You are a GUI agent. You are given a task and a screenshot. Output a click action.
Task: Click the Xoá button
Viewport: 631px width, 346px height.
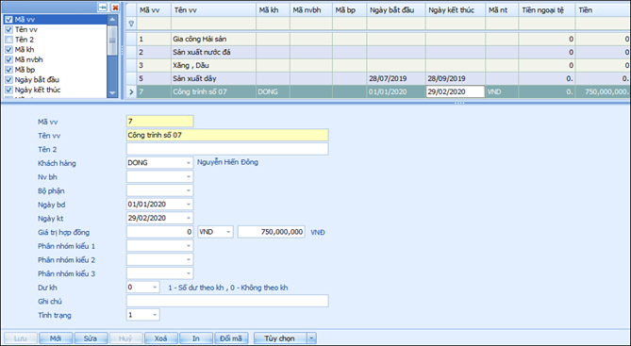(160, 338)
